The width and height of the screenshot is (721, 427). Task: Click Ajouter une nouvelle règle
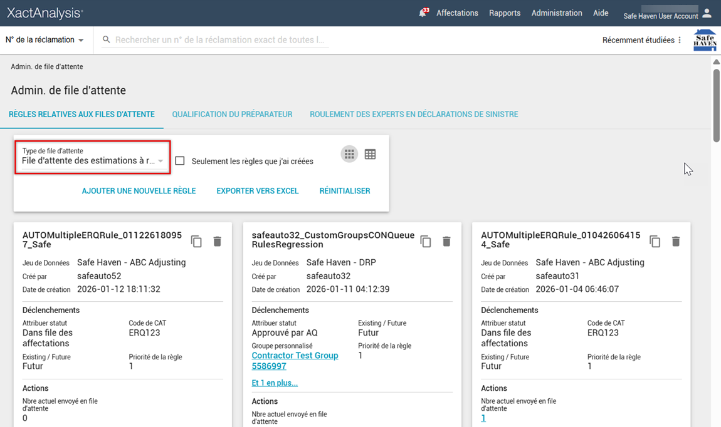click(139, 190)
